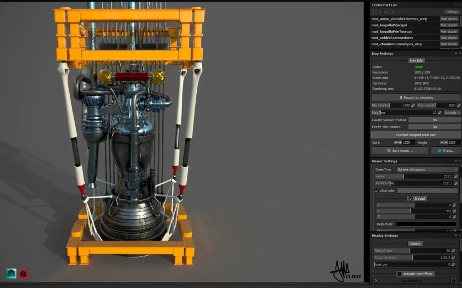
Task: Close the TextureSet List panel
Action: click(x=460, y=5)
